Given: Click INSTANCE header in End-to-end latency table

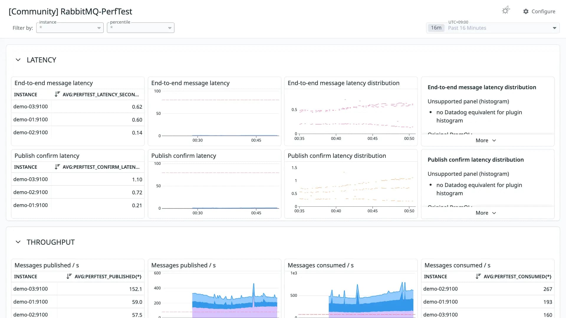Looking at the screenshot, I should [26, 95].
